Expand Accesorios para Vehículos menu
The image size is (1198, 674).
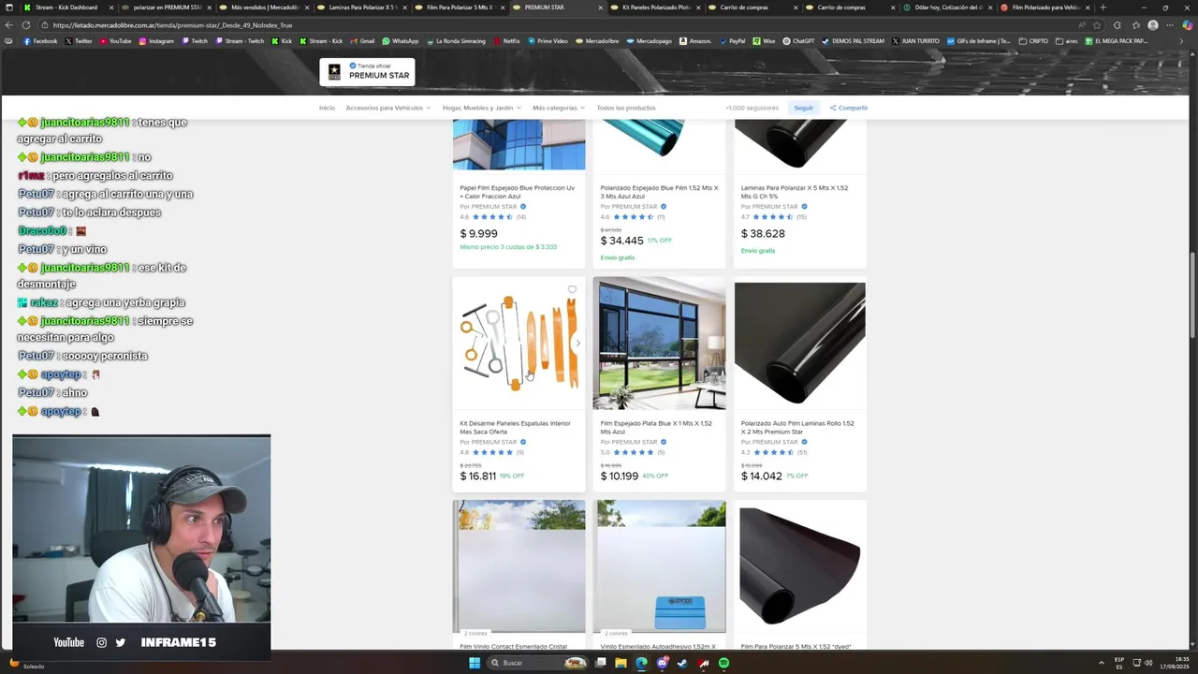coord(388,108)
